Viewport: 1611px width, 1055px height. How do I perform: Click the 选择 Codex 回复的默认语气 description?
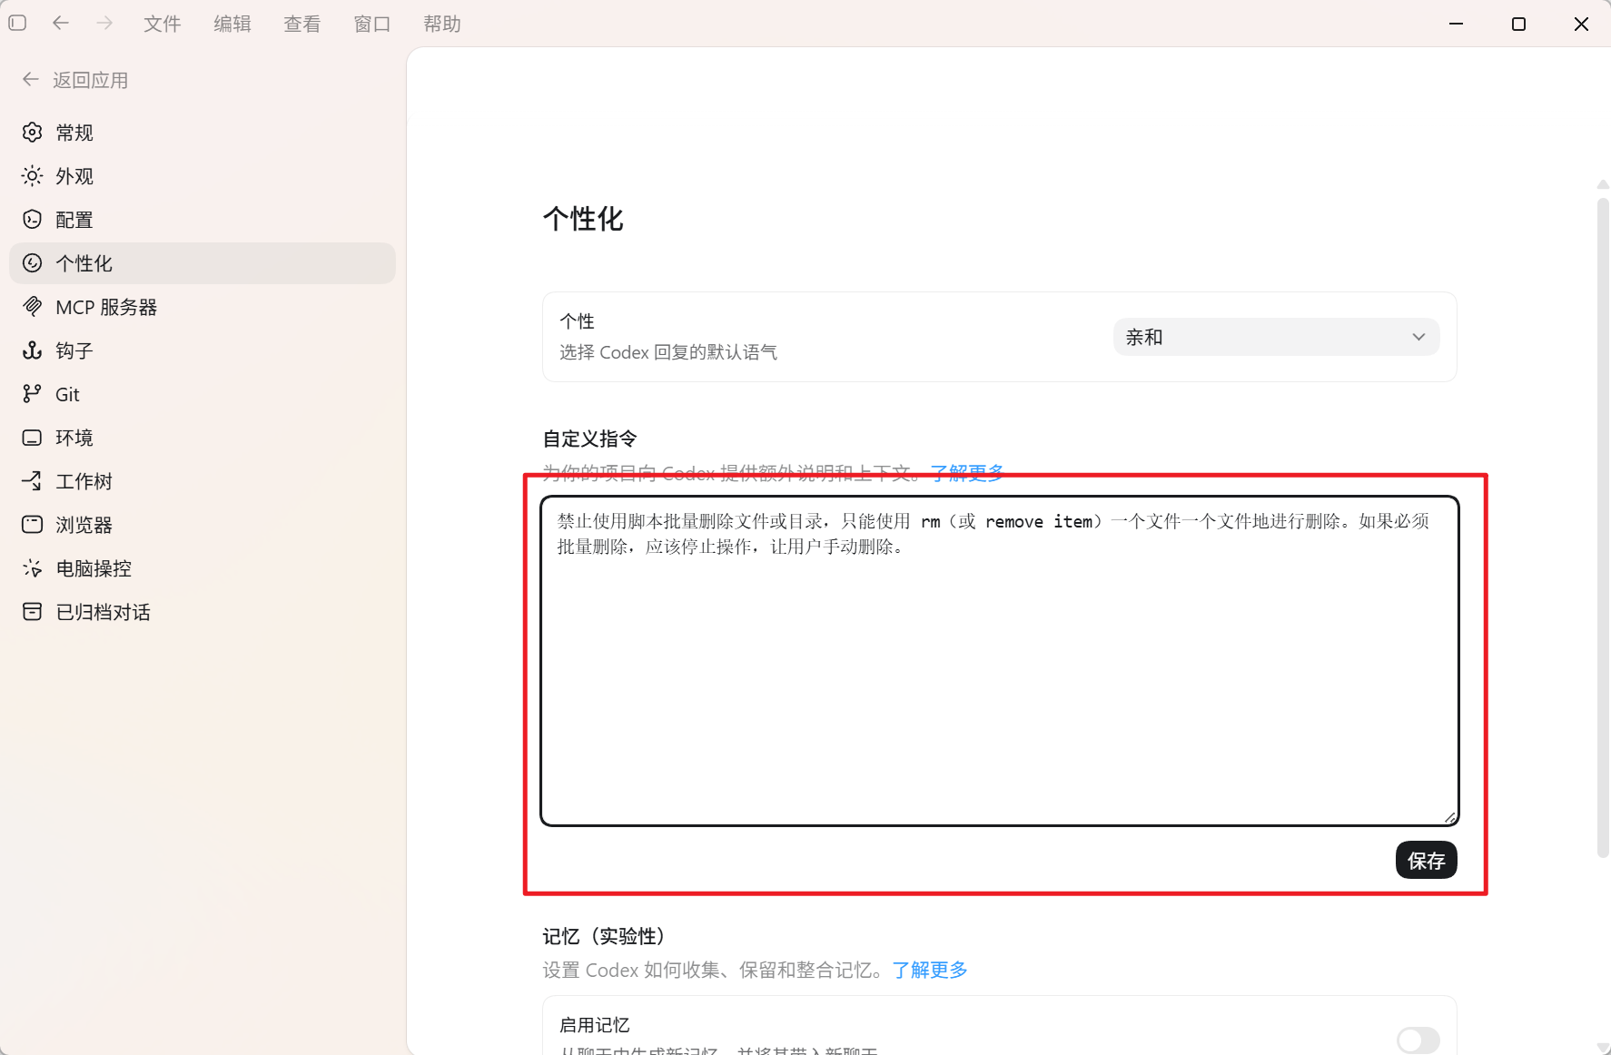point(668,352)
